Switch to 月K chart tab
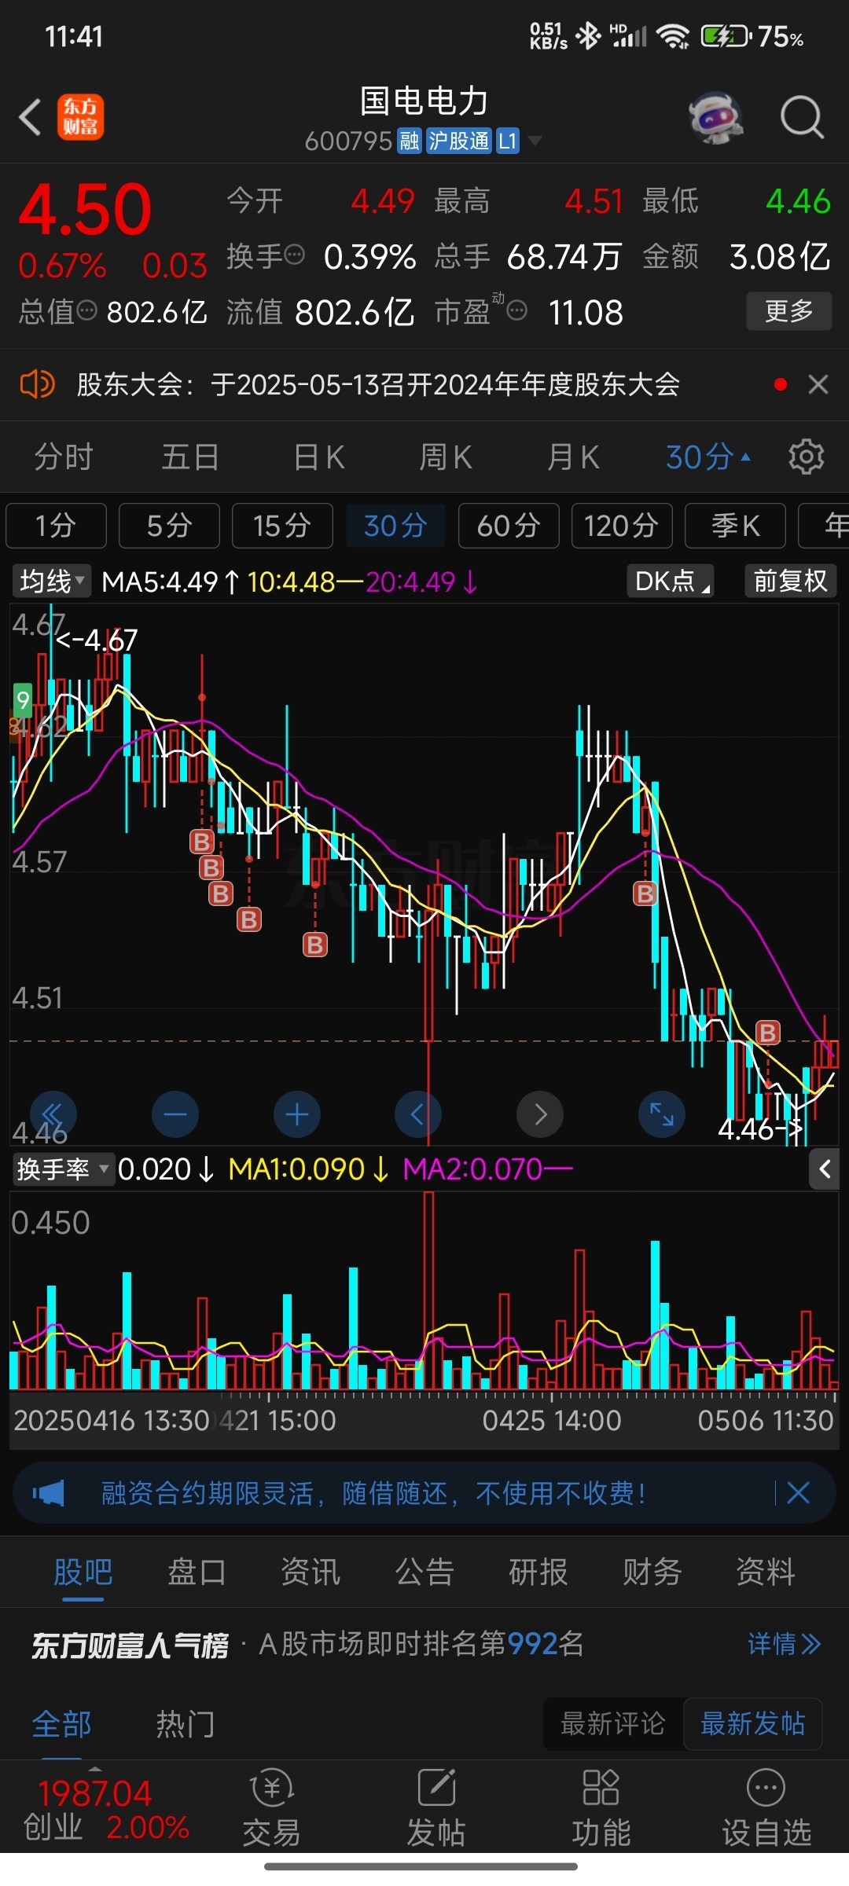 [x=573, y=457]
